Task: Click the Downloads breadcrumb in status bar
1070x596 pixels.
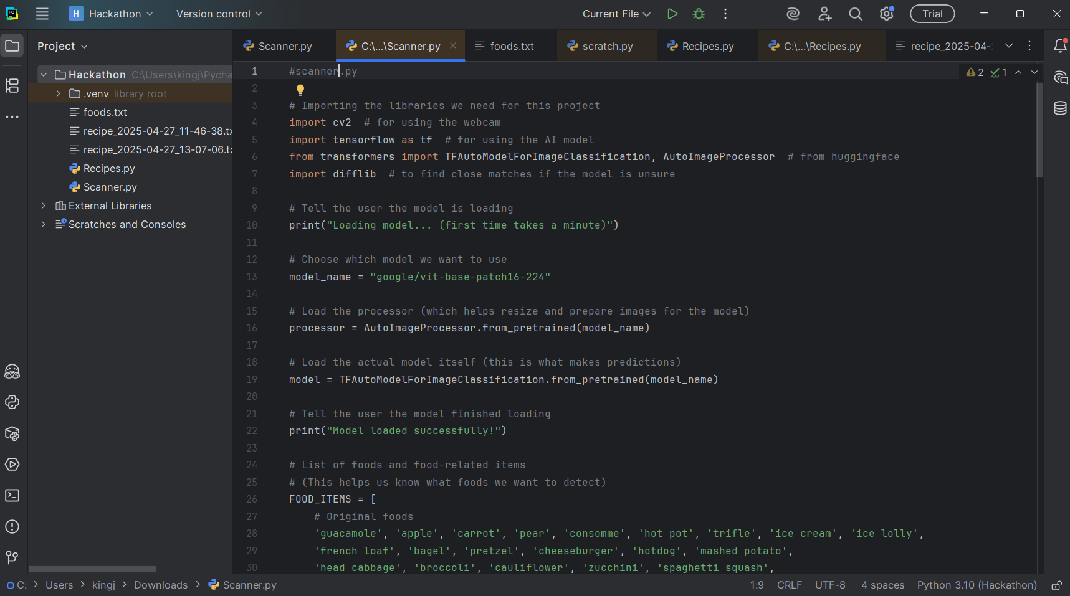Action: point(161,585)
